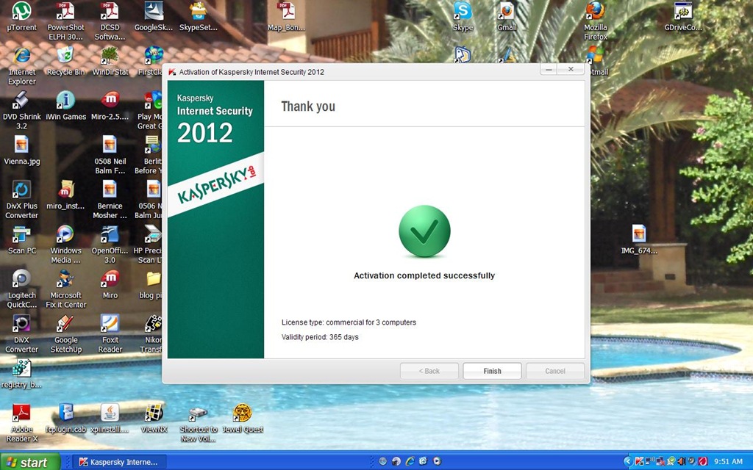Open 0508 Neil Balm file icon
Viewport: 753px width, 470px height.
pyautogui.click(x=110, y=156)
